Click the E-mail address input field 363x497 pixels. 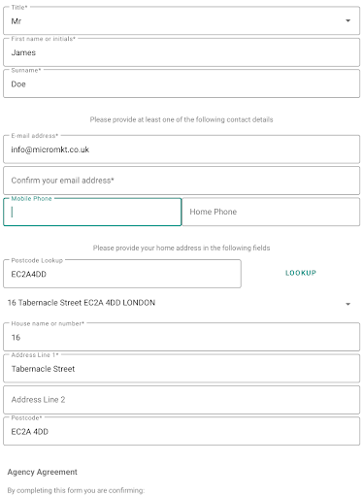point(181,149)
